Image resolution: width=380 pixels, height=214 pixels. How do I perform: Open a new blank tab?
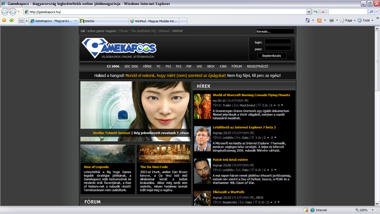pyautogui.click(x=183, y=21)
